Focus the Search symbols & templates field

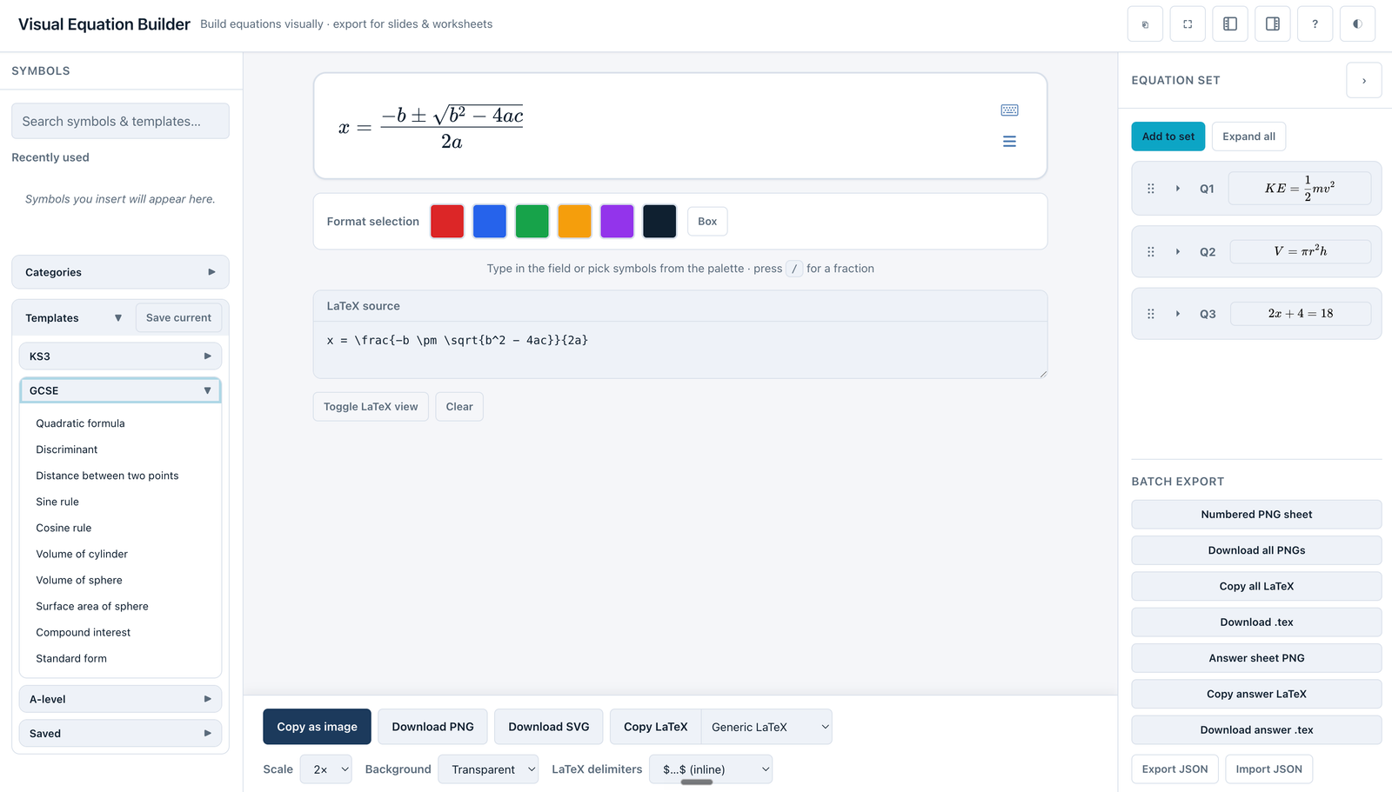point(120,122)
